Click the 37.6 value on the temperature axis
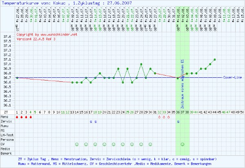The width and height of the screenshot is (245, 168). 8,37
